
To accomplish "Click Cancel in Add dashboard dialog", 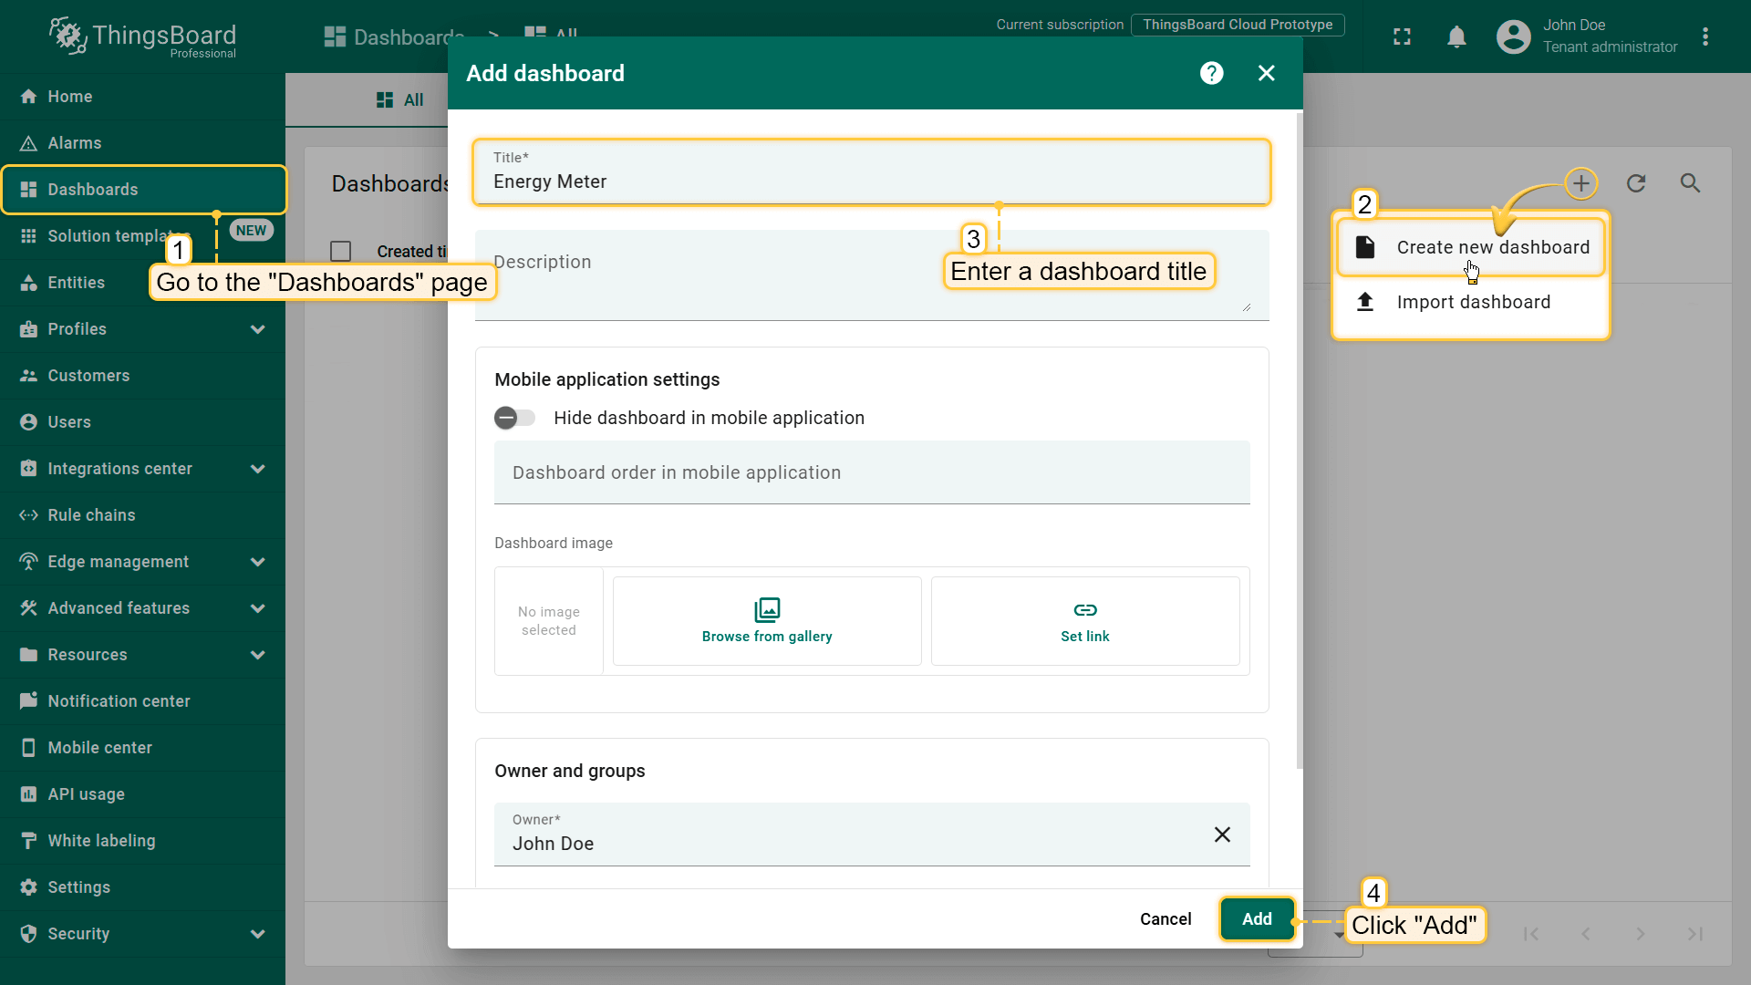I will pos(1166,919).
